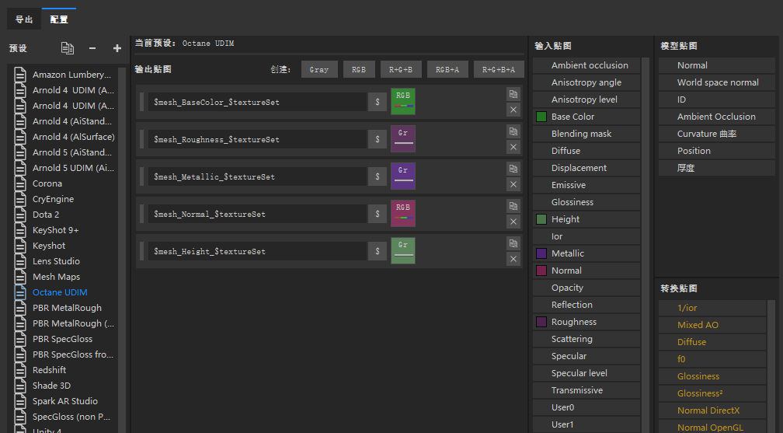Viewport: 783px width, 433px height.
Task: Open the Roughness Gr channel box
Action: pyautogui.click(x=402, y=139)
